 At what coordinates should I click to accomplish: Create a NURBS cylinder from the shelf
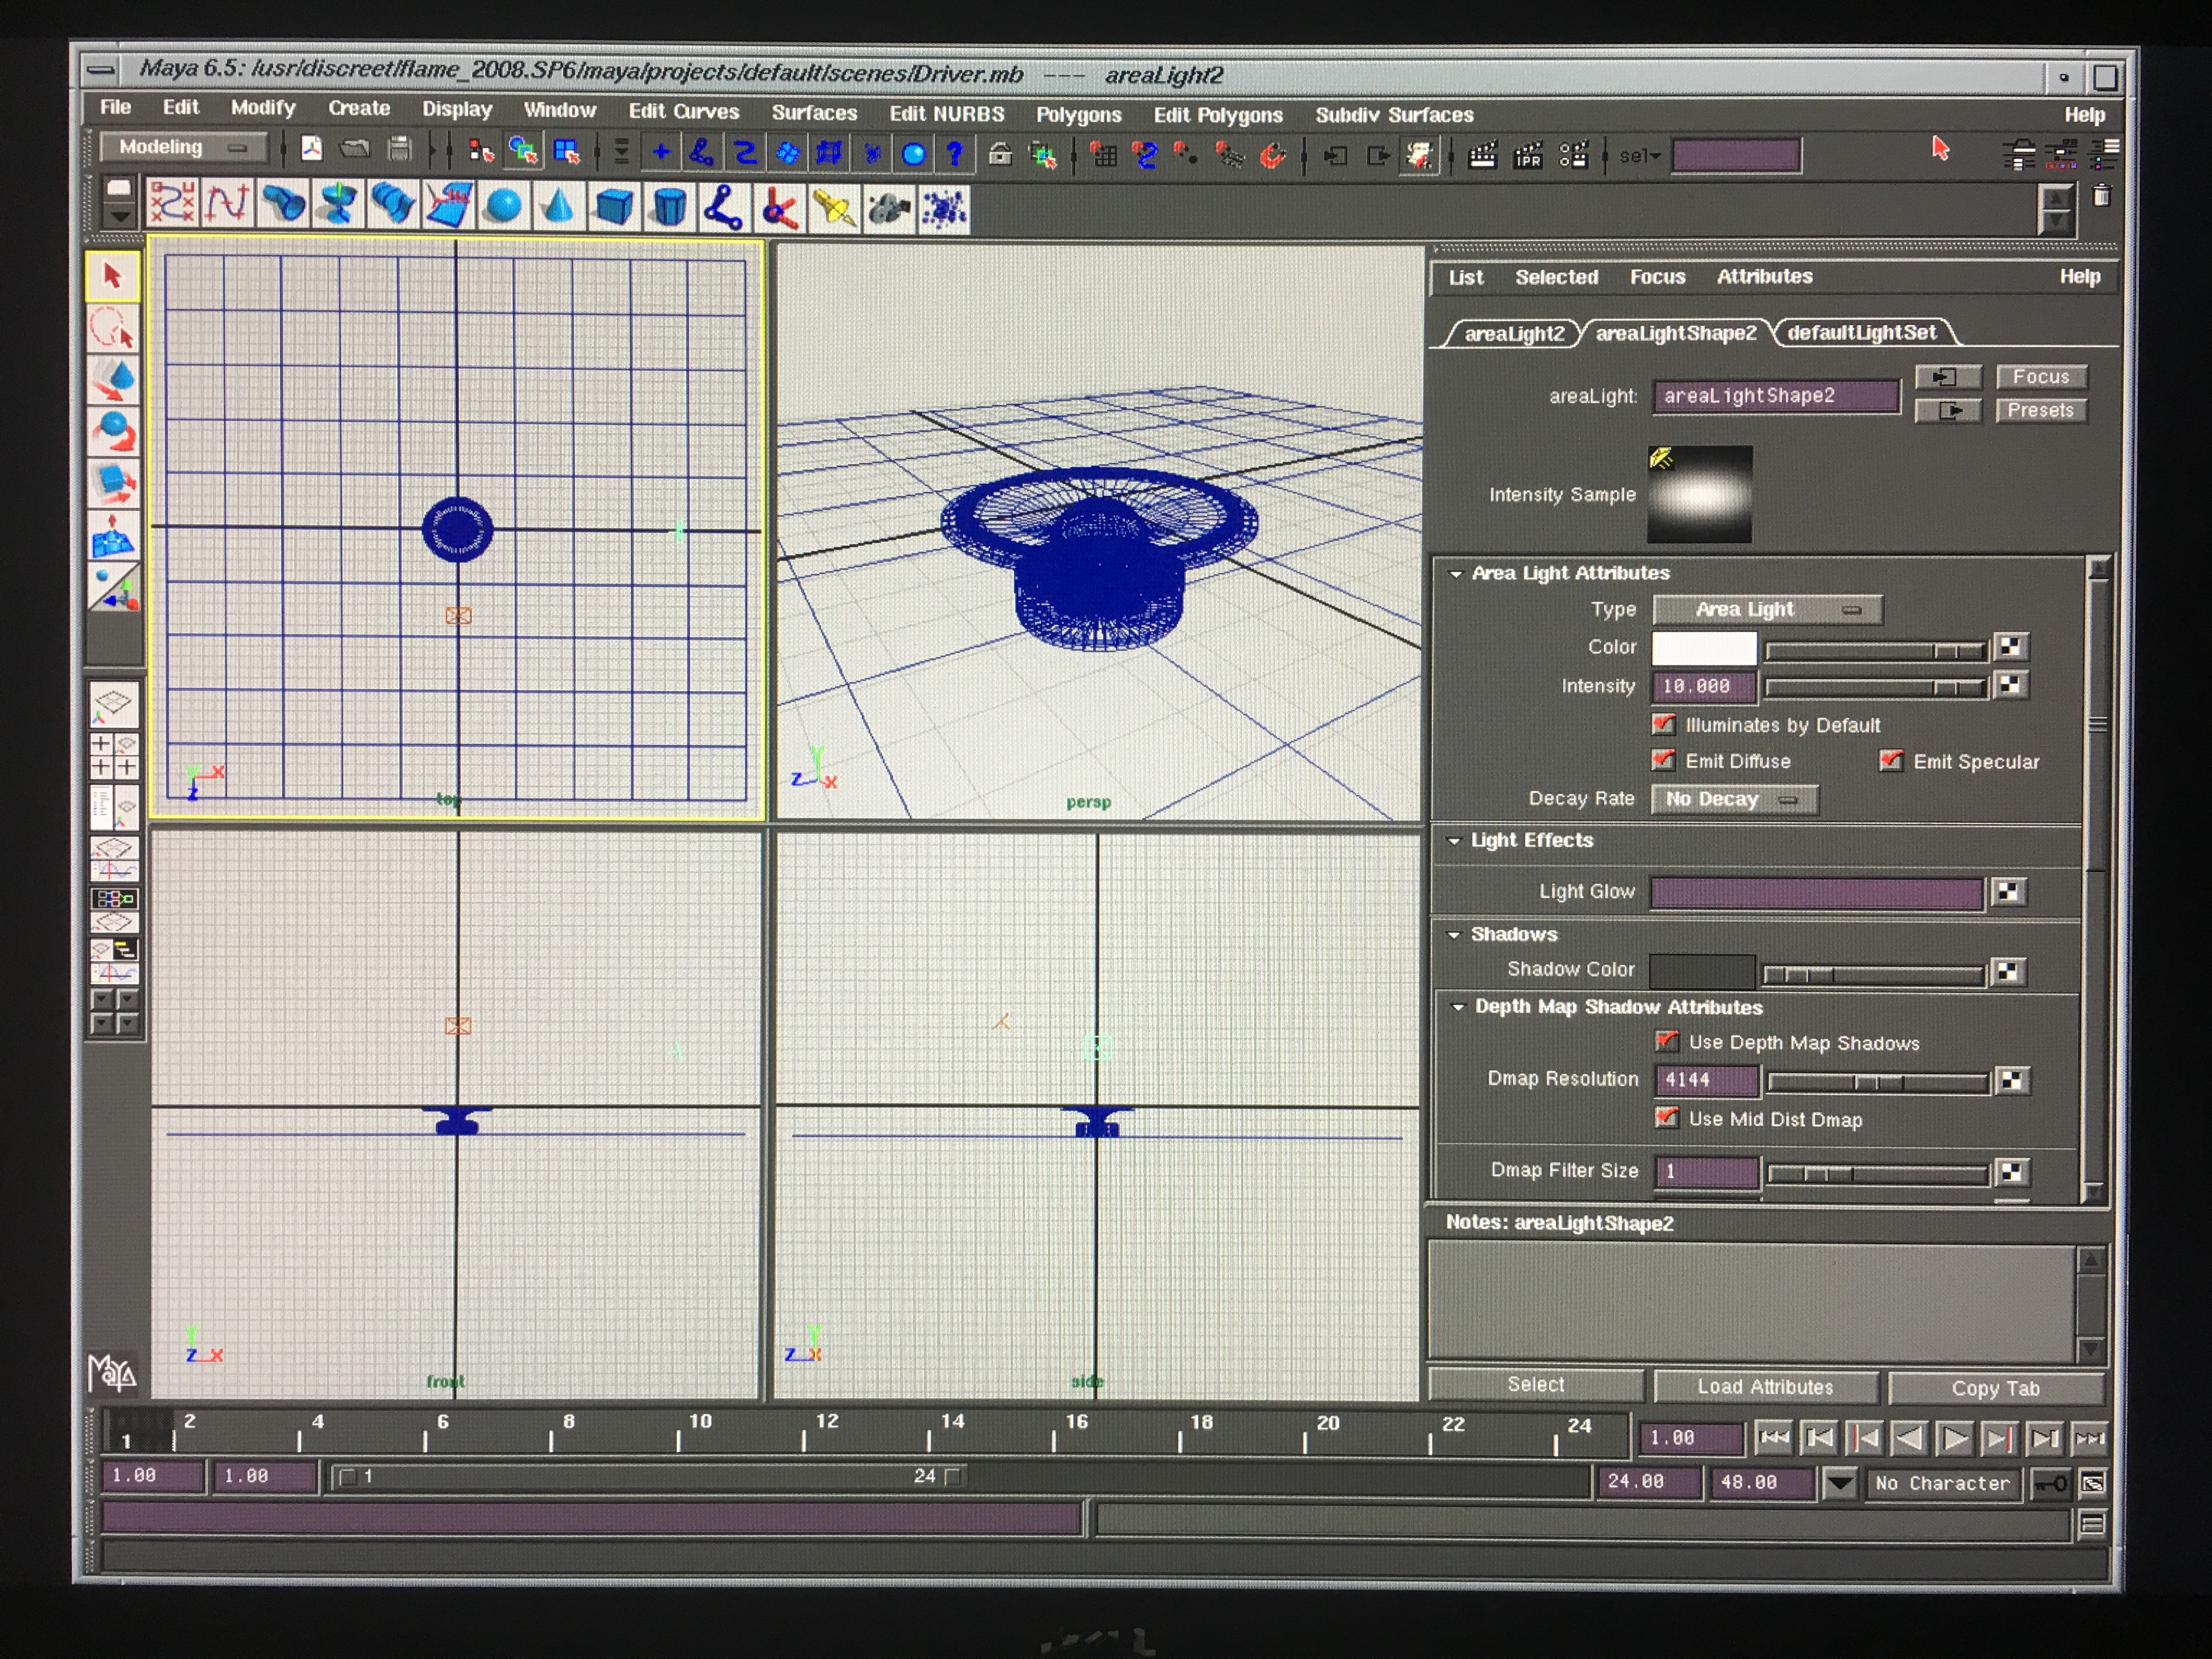[668, 207]
